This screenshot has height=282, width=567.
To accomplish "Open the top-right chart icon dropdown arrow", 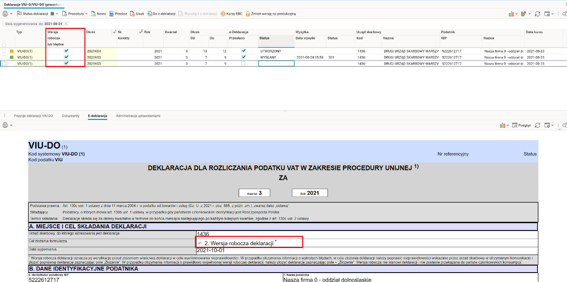I will pyautogui.click(x=517, y=14).
